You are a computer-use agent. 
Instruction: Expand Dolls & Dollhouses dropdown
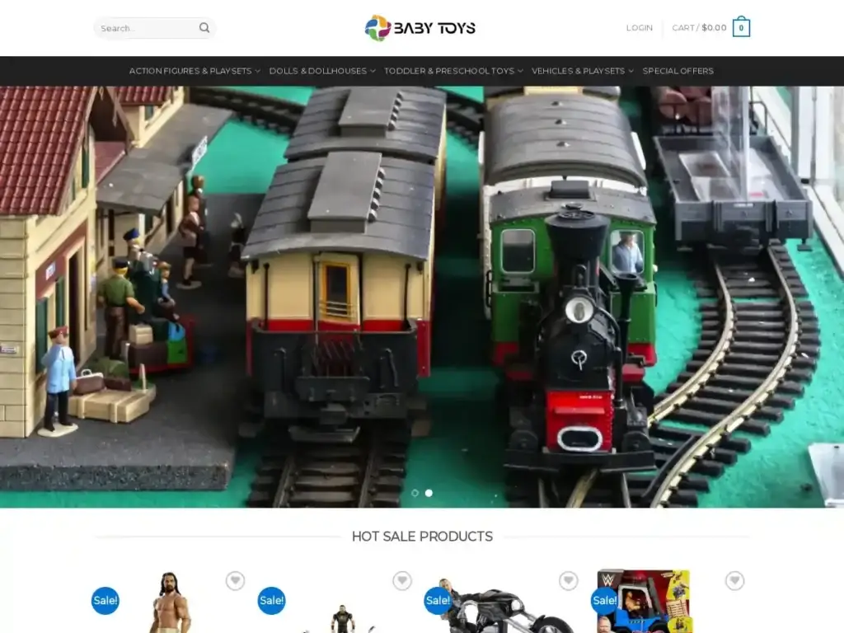coord(321,71)
